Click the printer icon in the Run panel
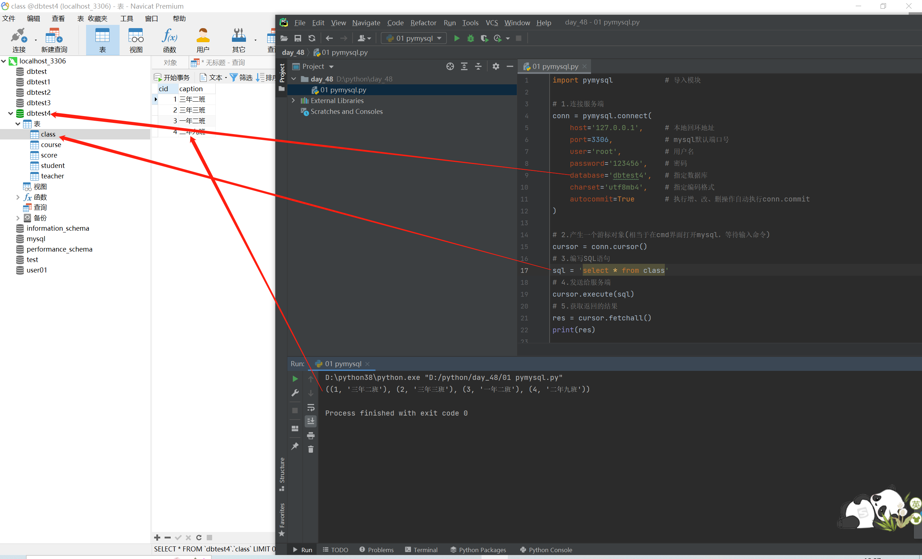922x559 pixels. click(x=310, y=435)
